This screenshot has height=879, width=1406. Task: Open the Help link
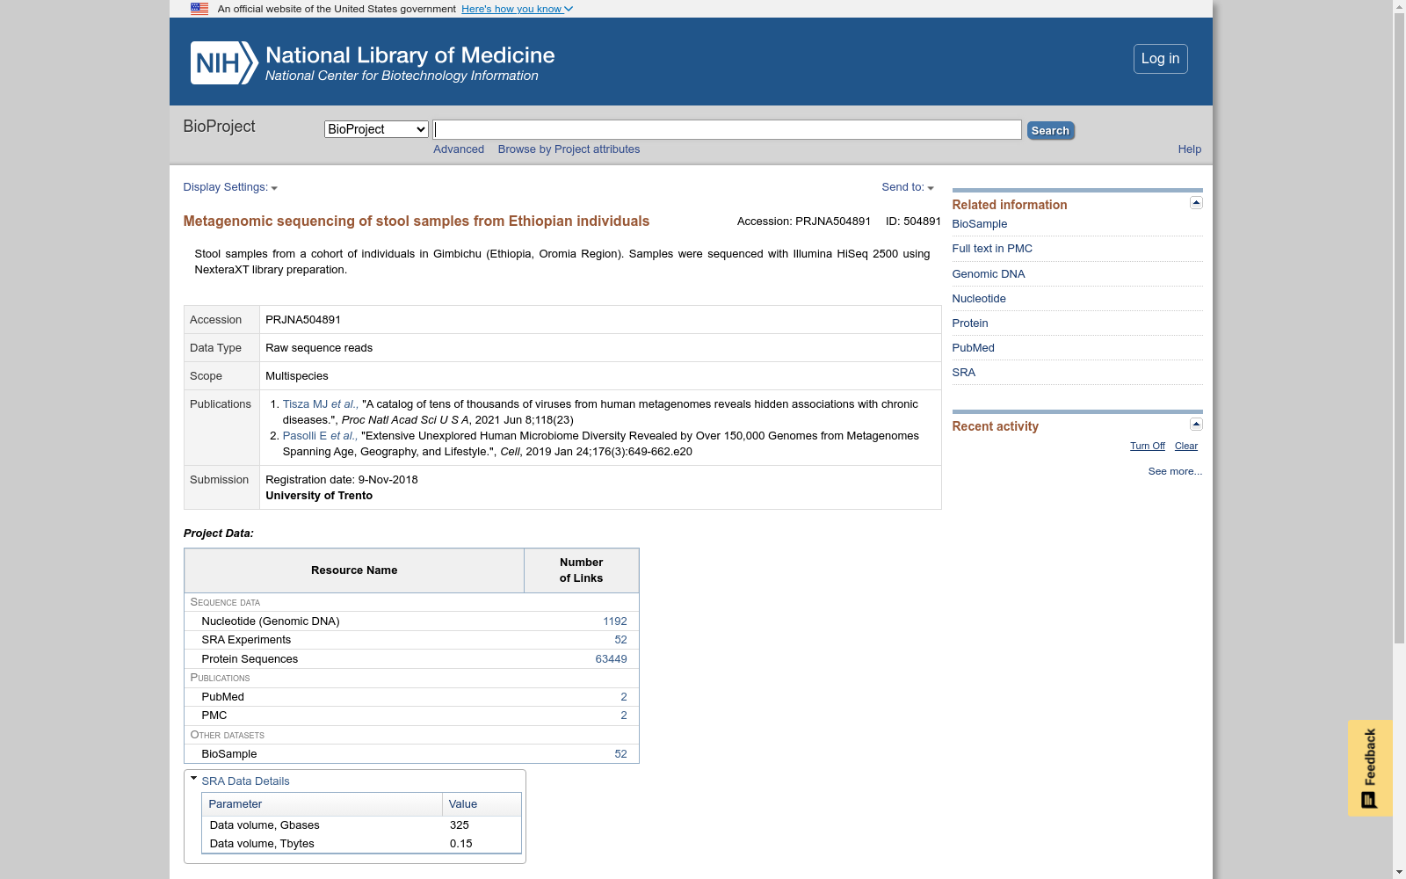(x=1189, y=149)
